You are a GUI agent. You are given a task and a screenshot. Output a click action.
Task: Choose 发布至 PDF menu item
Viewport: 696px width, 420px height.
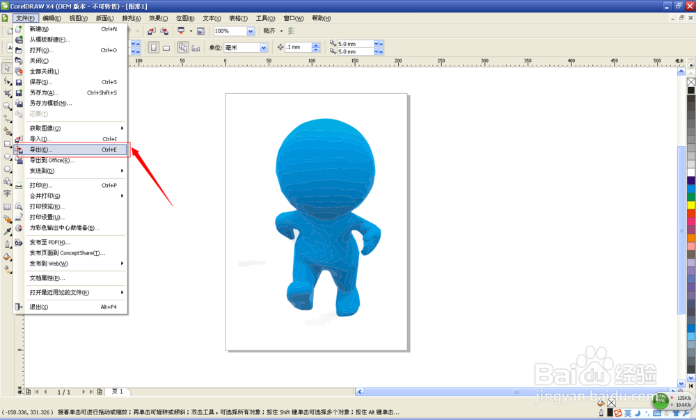[x=71, y=242]
